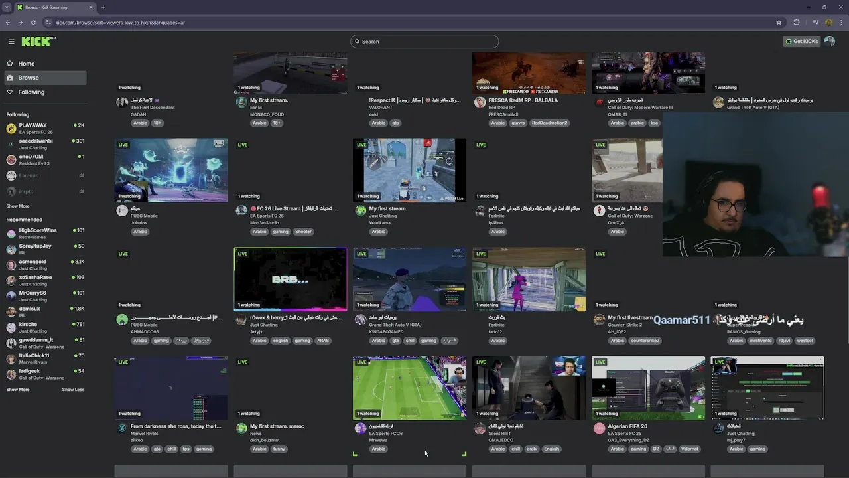
Task: Click the Shooter tag under Mon3mStudio
Action: (303, 232)
